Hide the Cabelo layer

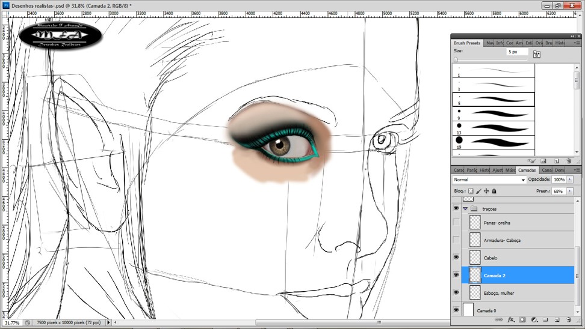tap(456, 258)
